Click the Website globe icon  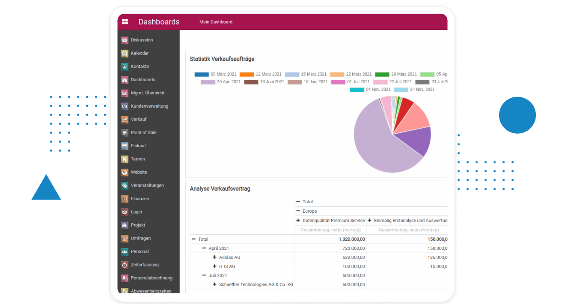click(x=125, y=172)
